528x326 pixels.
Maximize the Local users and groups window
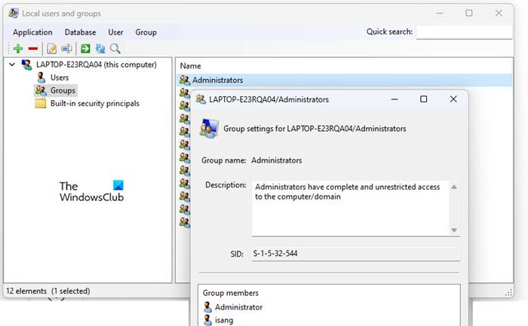tap(468, 14)
